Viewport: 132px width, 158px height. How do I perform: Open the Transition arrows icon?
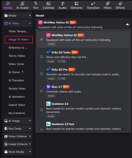coord(93,4)
